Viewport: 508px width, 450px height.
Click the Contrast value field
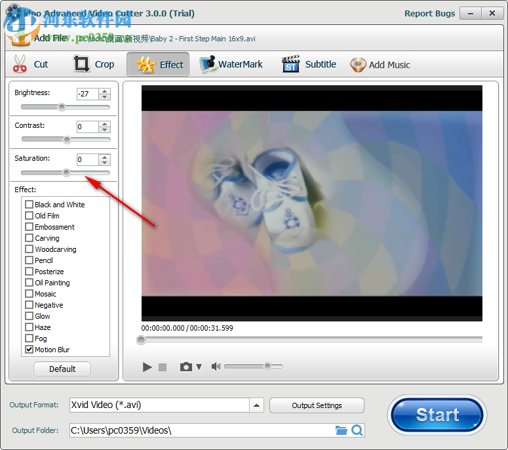point(87,127)
